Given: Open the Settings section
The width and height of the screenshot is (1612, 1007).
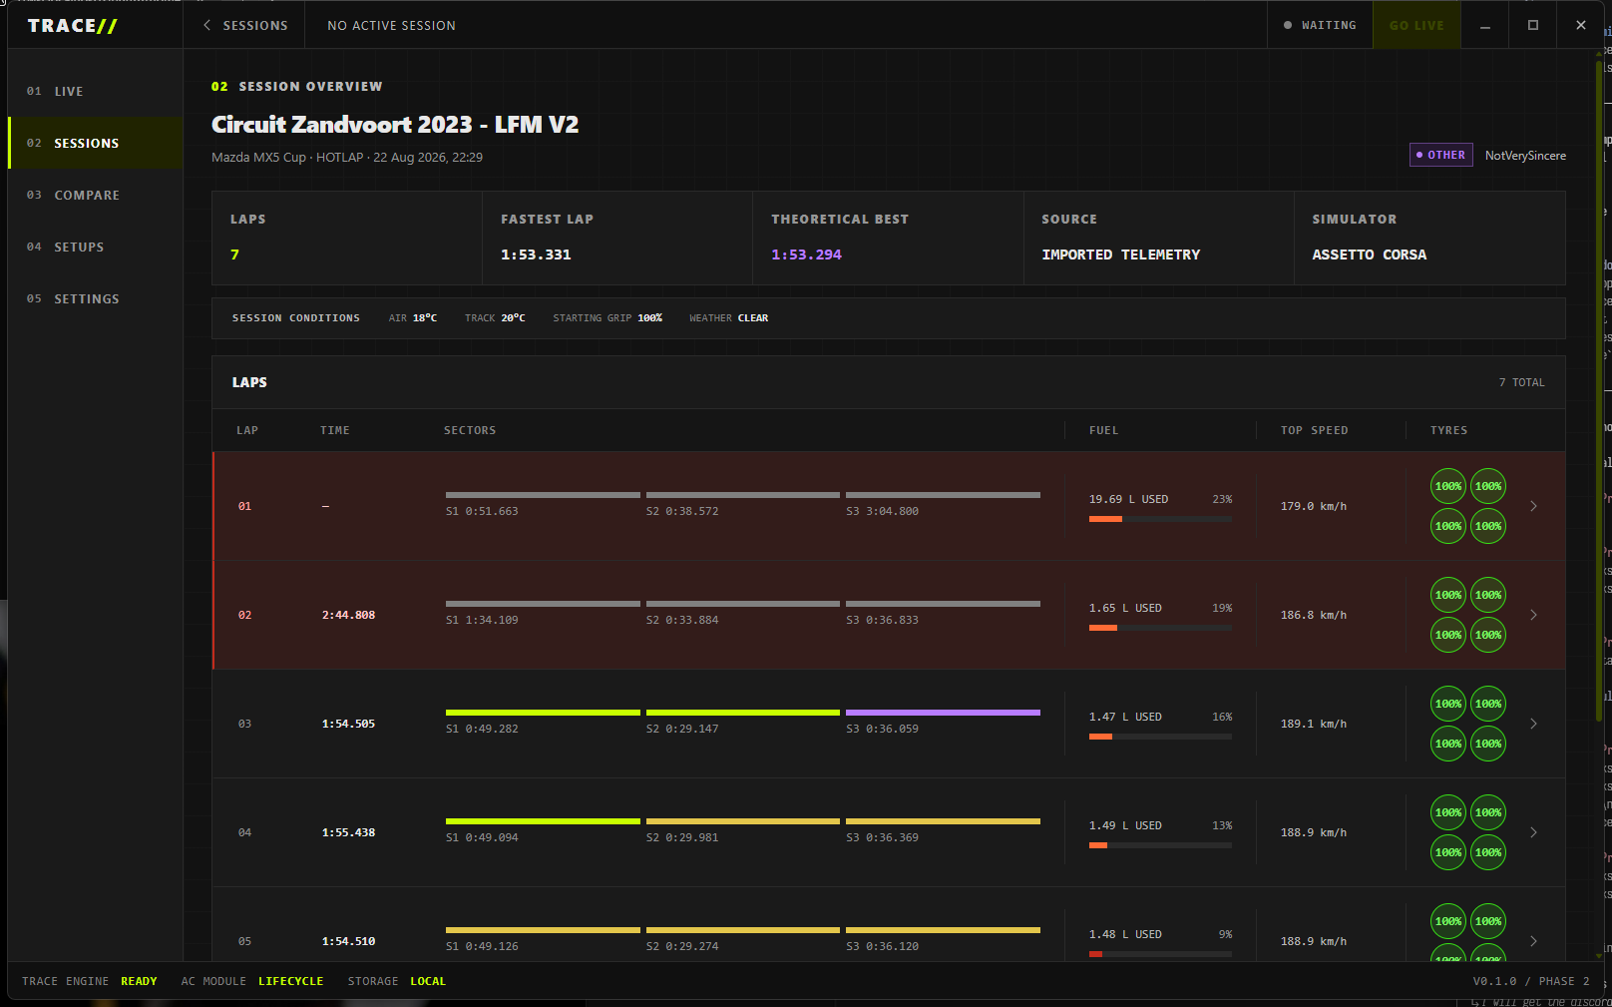Looking at the screenshot, I should [x=95, y=298].
